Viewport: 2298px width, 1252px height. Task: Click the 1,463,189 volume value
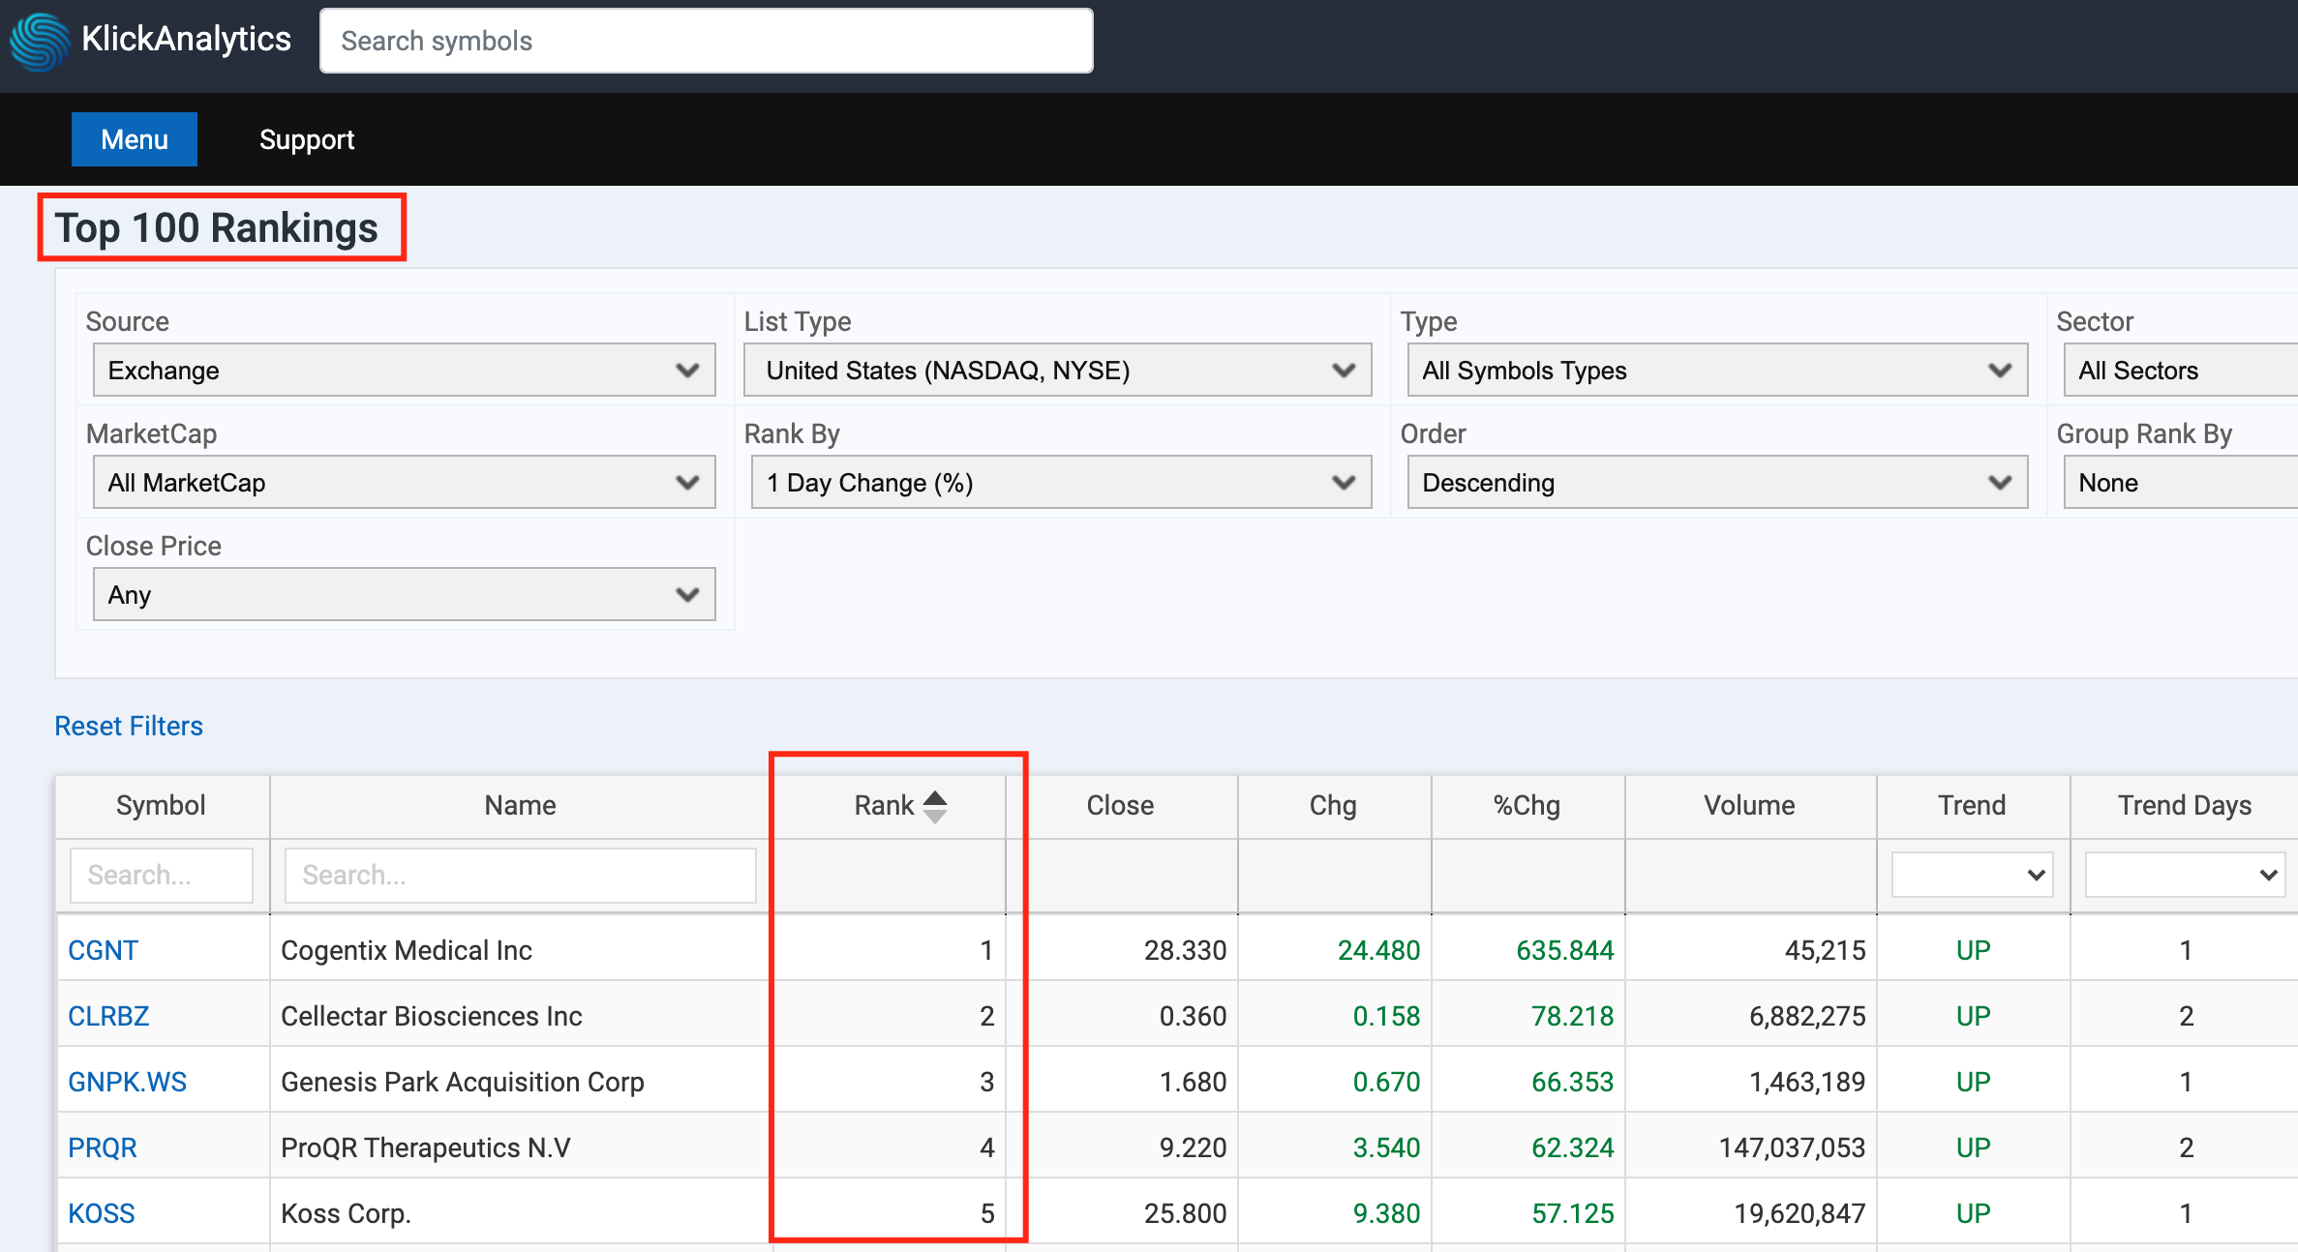click(x=1807, y=1082)
